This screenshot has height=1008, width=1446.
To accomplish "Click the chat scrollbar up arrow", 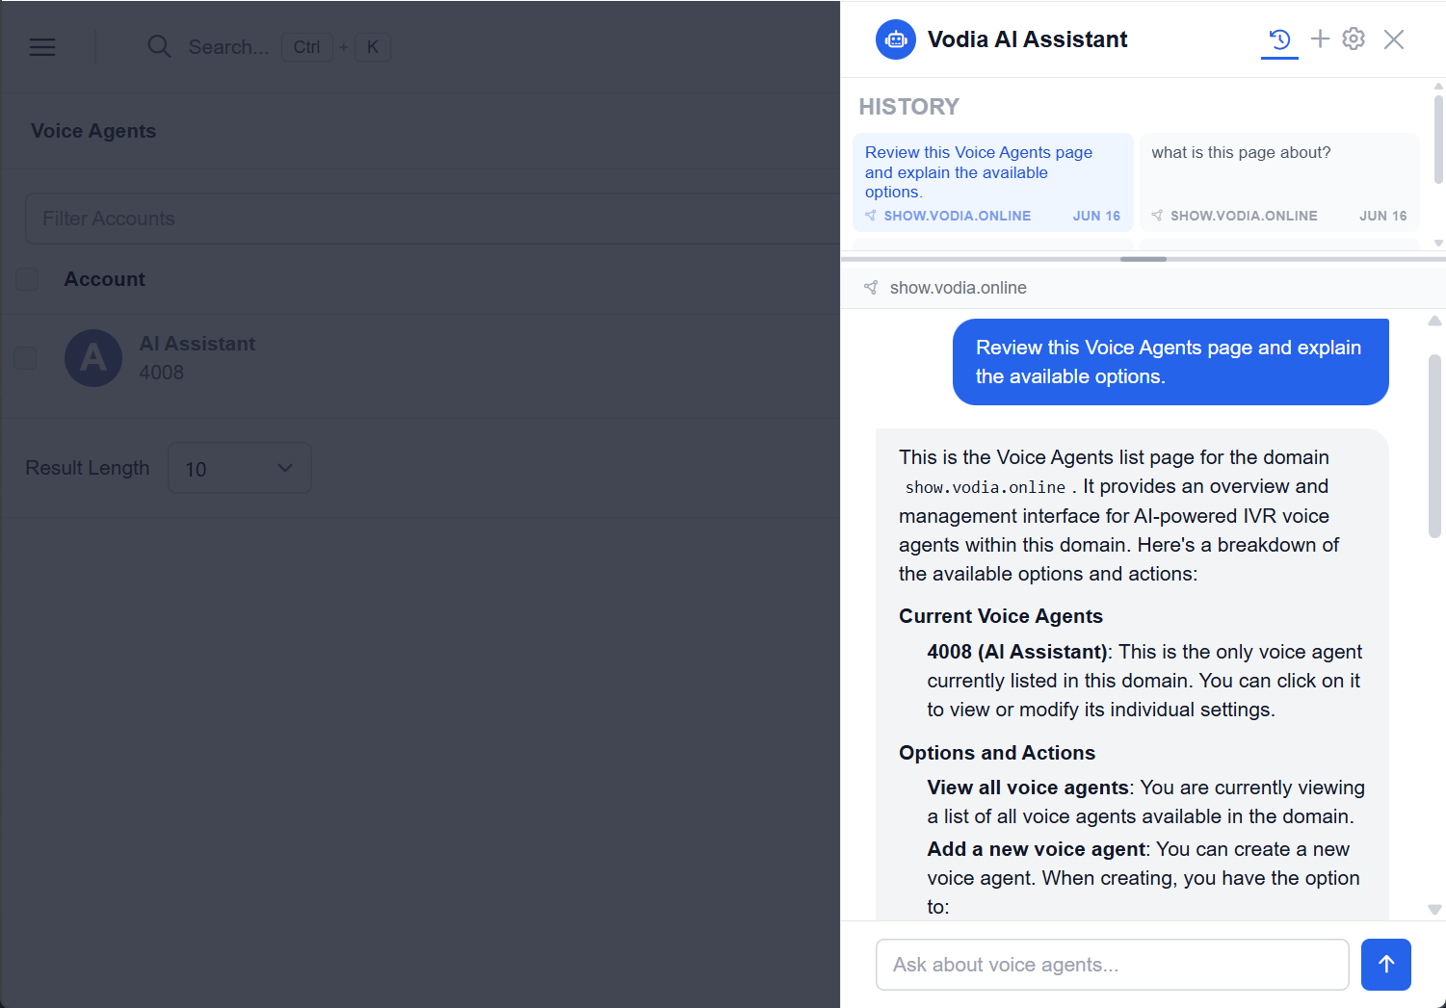I will pos(1434,321).
